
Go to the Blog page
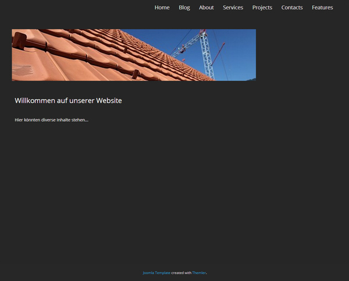pos(184,8)
